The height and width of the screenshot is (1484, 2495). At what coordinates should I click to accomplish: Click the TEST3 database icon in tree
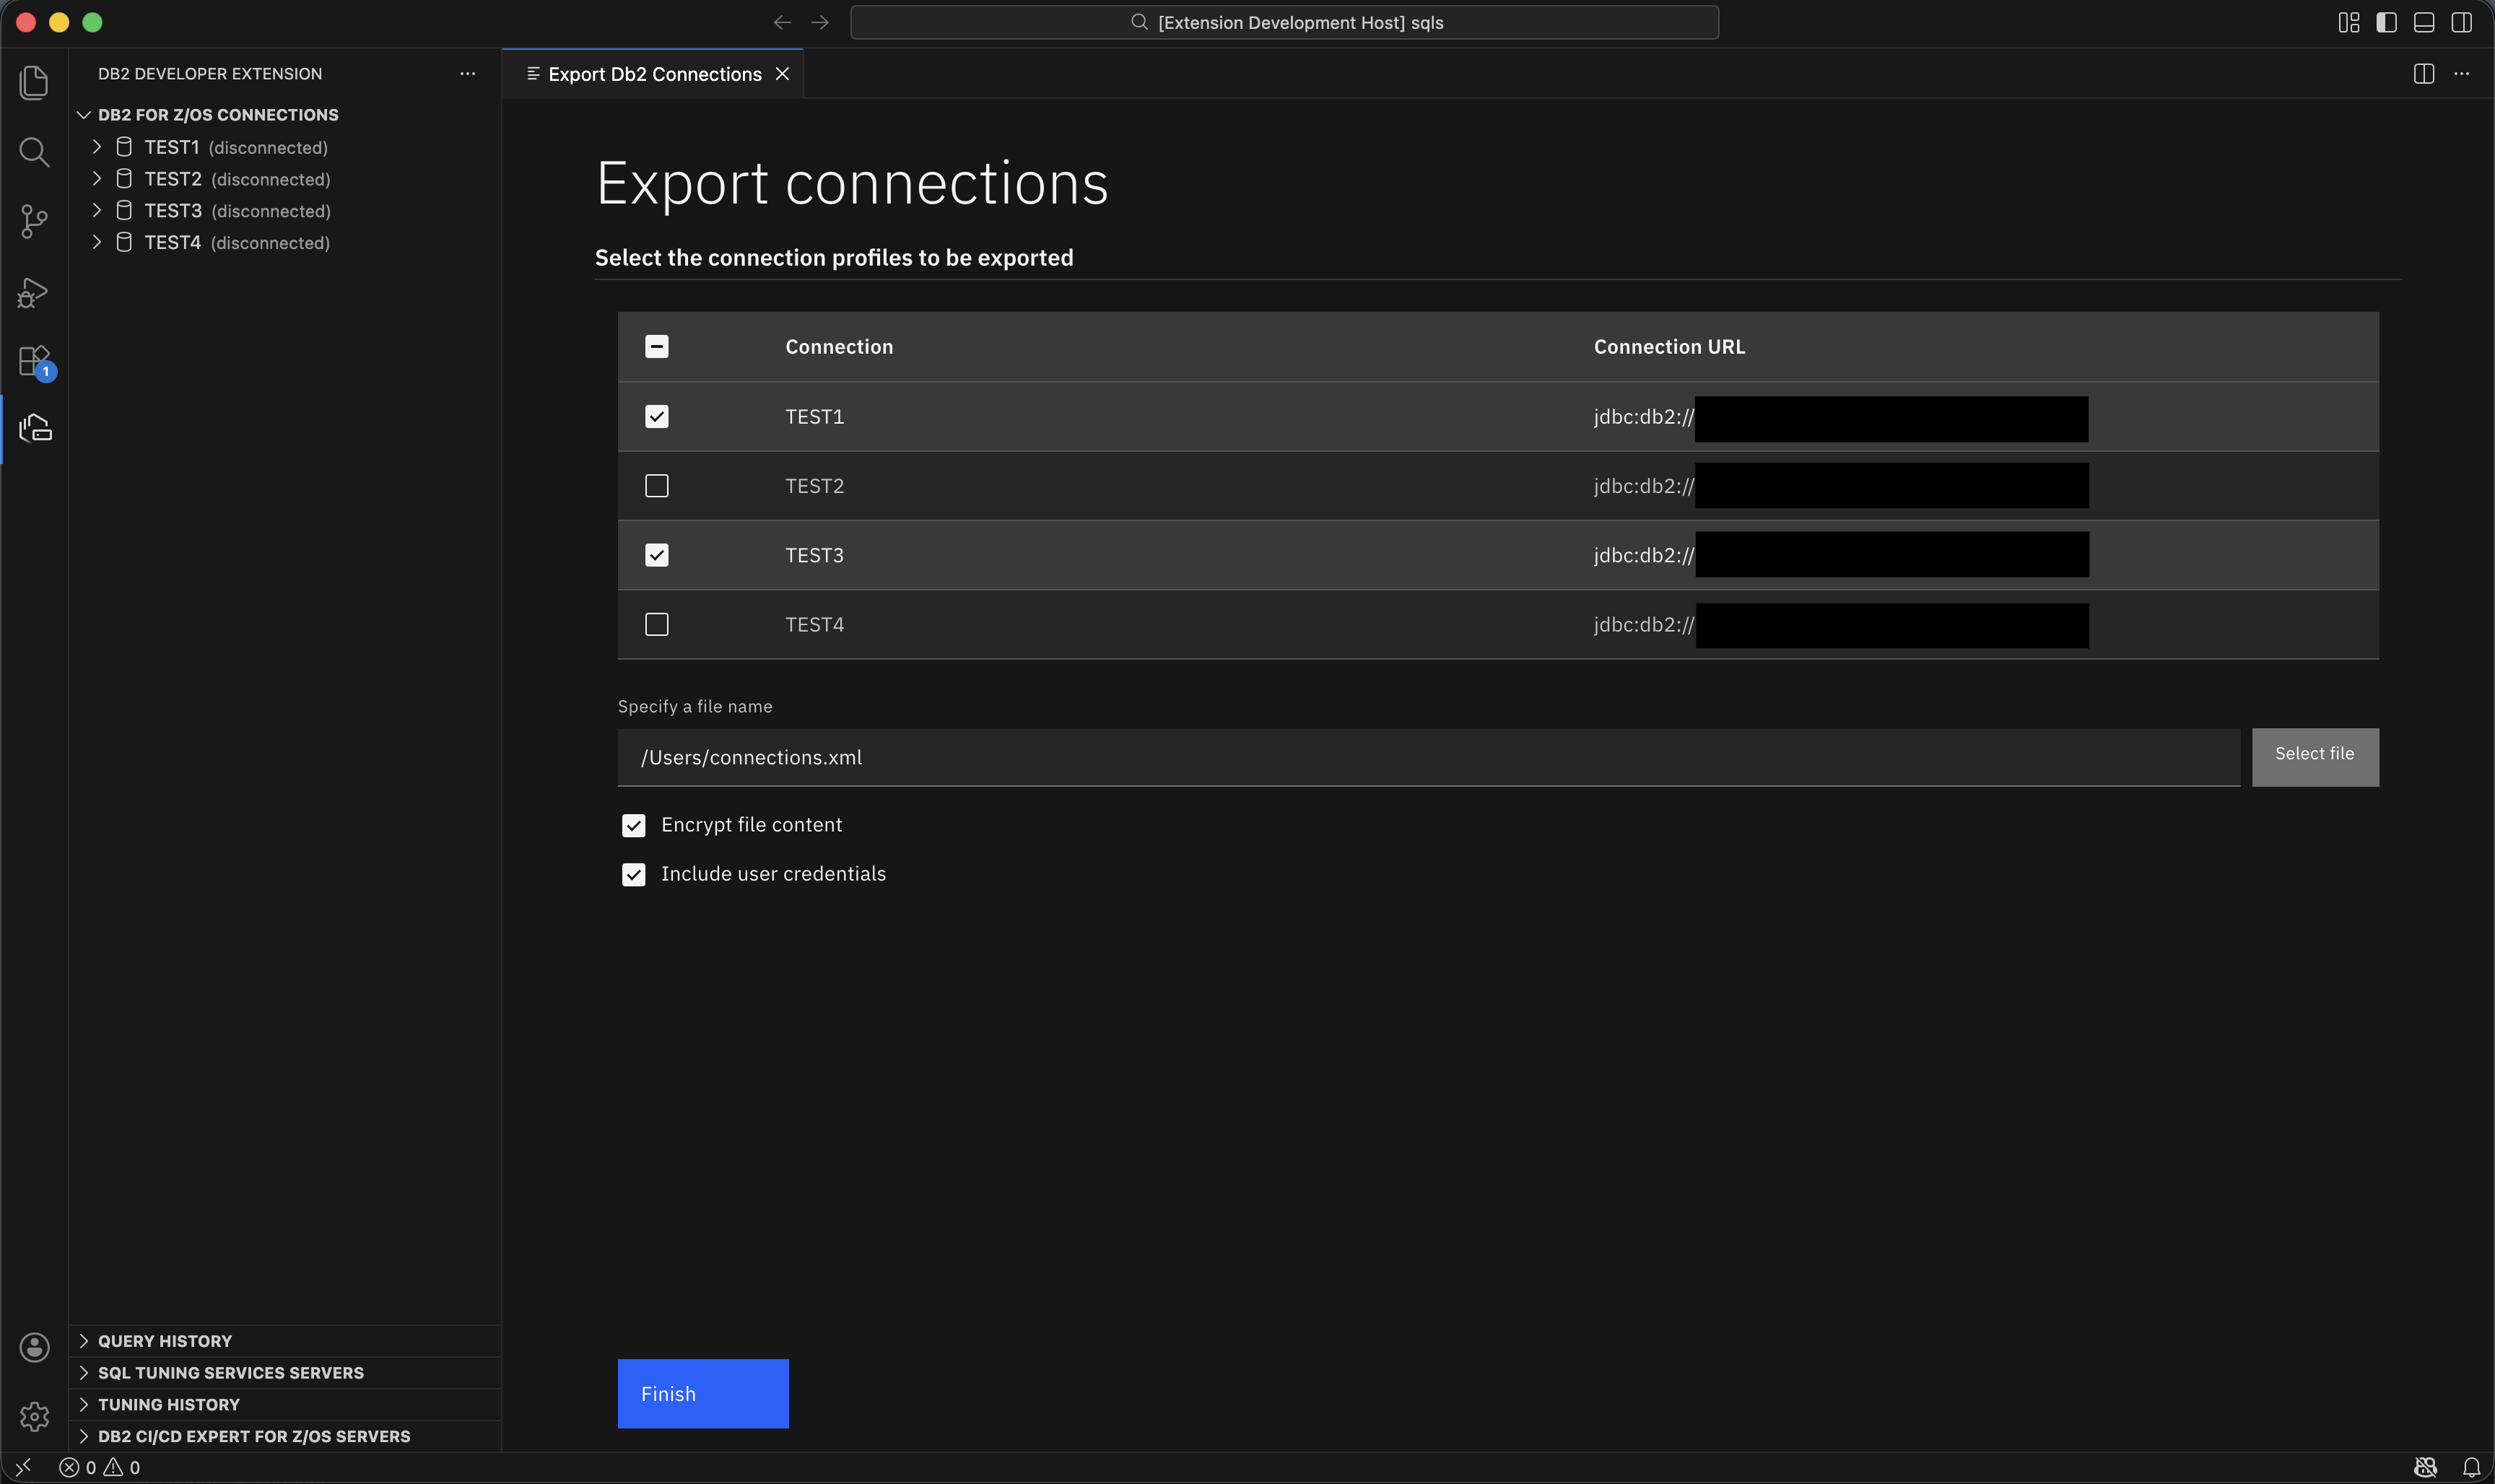pyautogui.click(x=124, y=210)
